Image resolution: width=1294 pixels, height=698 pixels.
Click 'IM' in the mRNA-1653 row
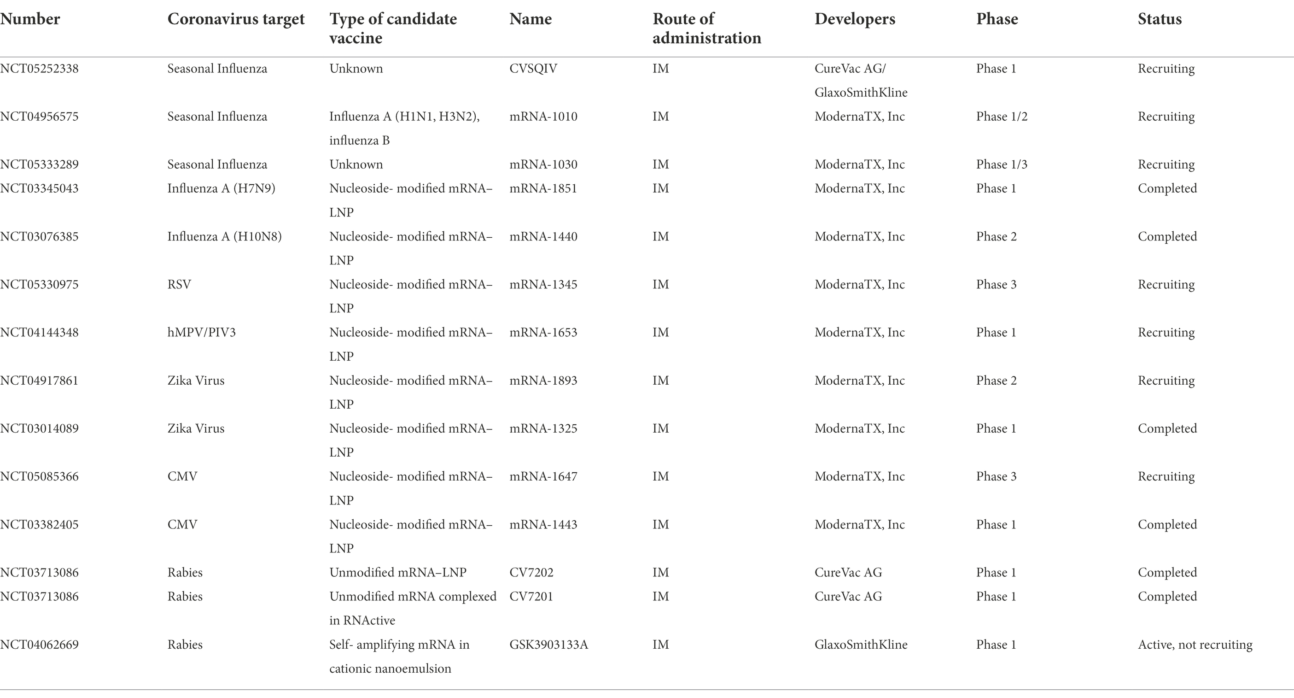point(660,332)
